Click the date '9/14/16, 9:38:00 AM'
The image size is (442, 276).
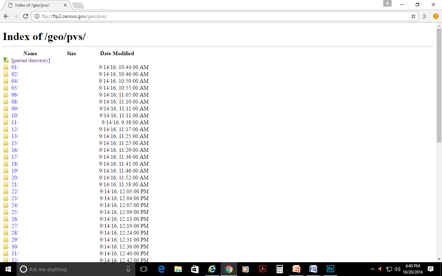point(125,122)
